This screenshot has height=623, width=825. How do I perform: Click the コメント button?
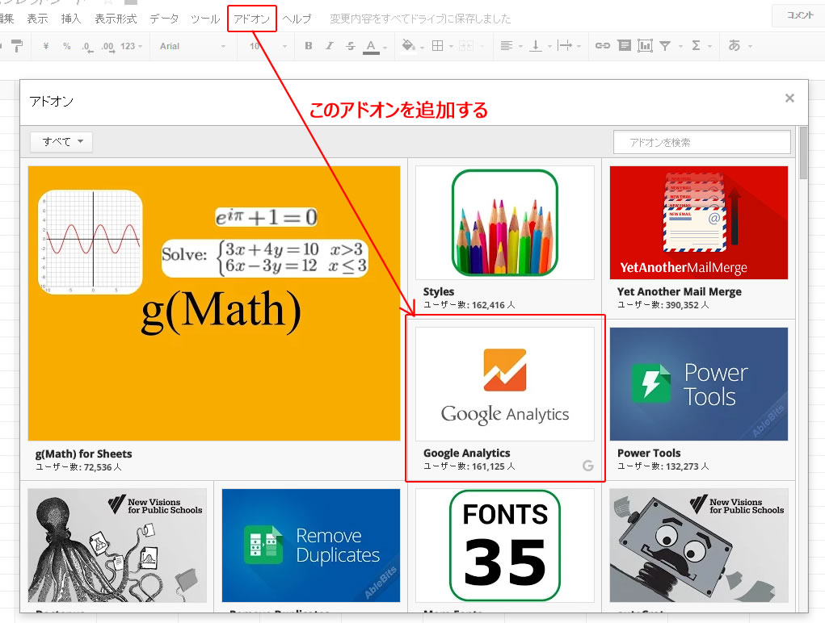799,15
